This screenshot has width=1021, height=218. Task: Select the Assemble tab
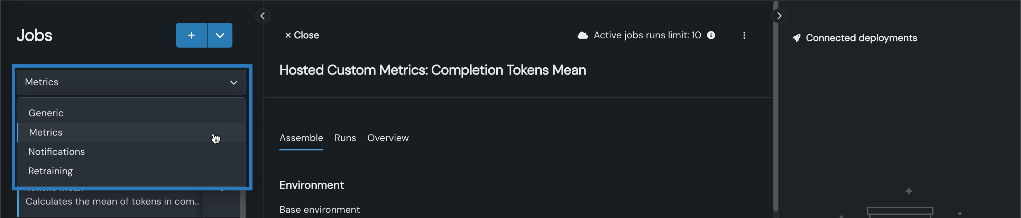pos(301,138)
